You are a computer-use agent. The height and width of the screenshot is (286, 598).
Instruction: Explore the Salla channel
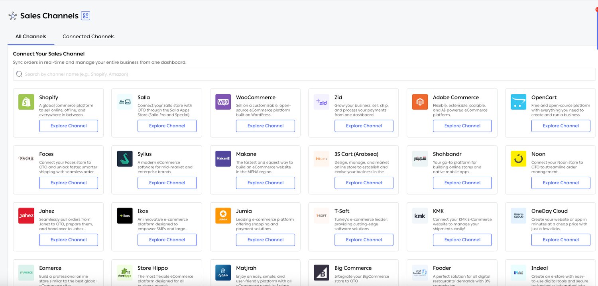[167, 126]
